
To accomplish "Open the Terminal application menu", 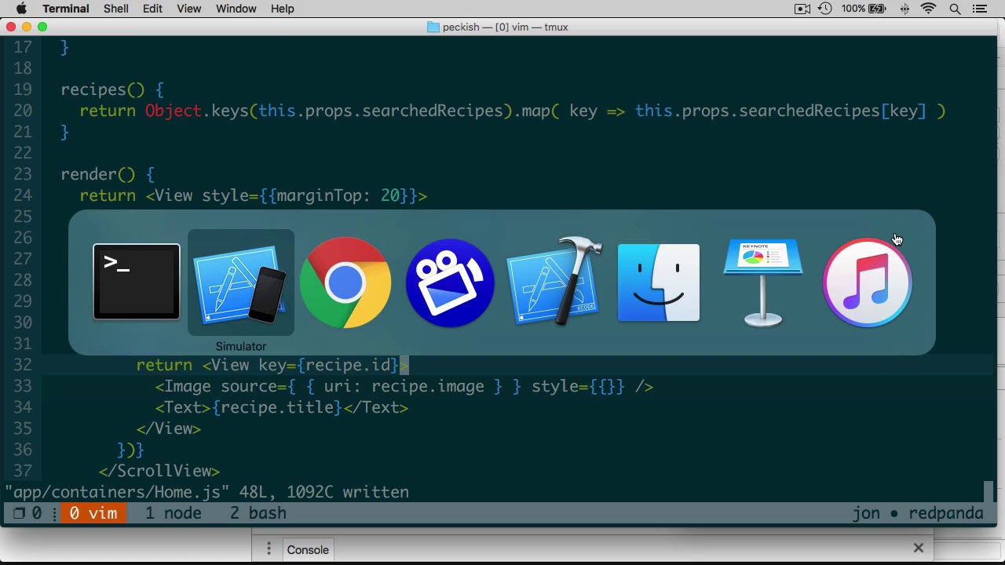I will click(x=66, y=9).
